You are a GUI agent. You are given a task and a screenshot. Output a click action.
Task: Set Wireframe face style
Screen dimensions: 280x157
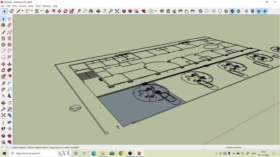coord(214,11)
